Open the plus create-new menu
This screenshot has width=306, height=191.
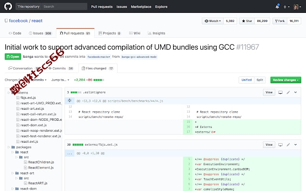tap(286, 7)
